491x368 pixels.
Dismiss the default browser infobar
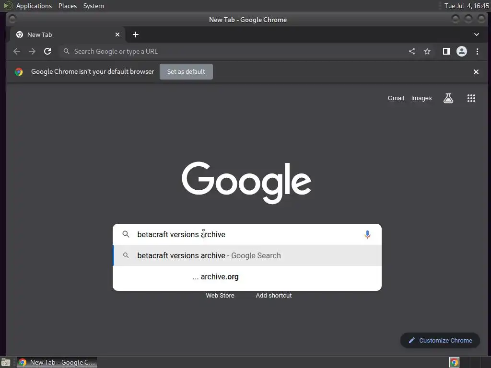click(x=476, y=72)
